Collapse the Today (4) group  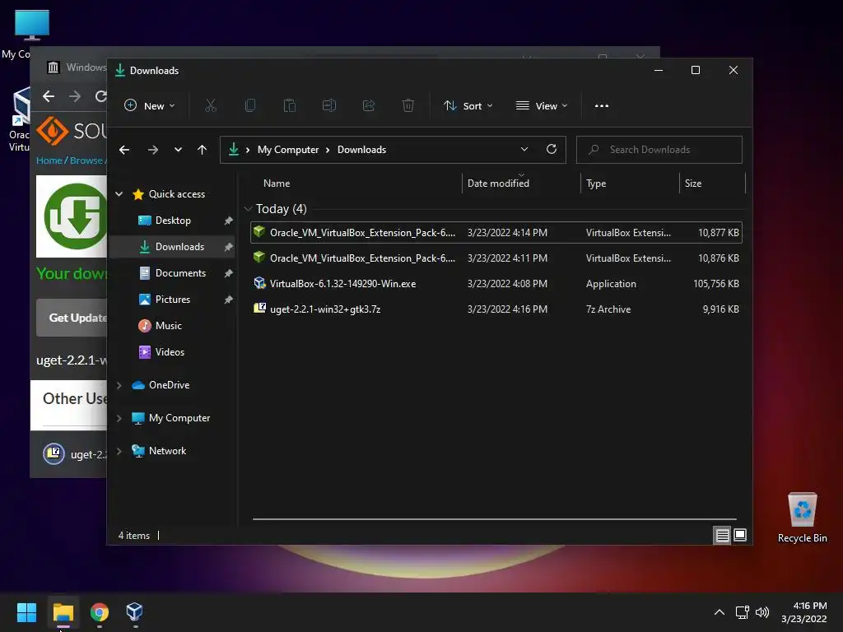click(248, 208)
